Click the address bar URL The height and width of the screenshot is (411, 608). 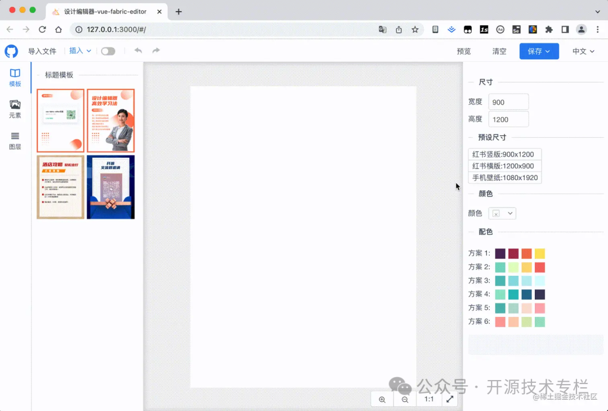(116, 29)
